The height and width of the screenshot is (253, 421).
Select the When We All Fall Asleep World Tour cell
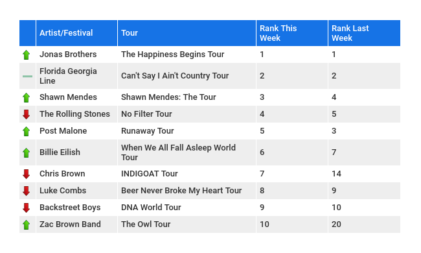point(187,152)
